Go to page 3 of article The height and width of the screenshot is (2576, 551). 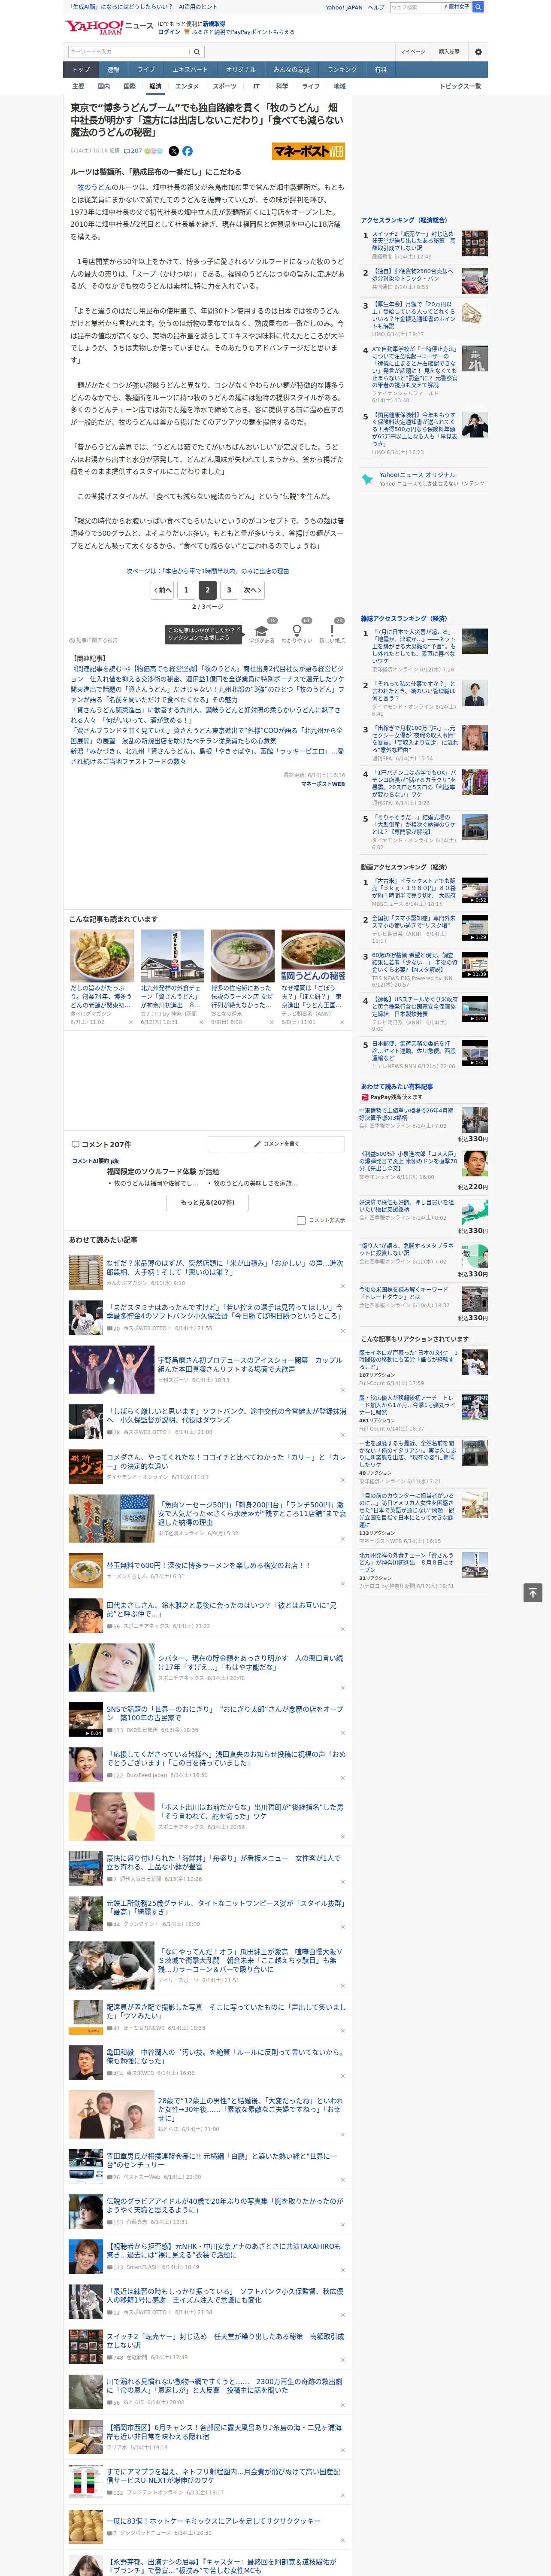(x=229, y=590)
